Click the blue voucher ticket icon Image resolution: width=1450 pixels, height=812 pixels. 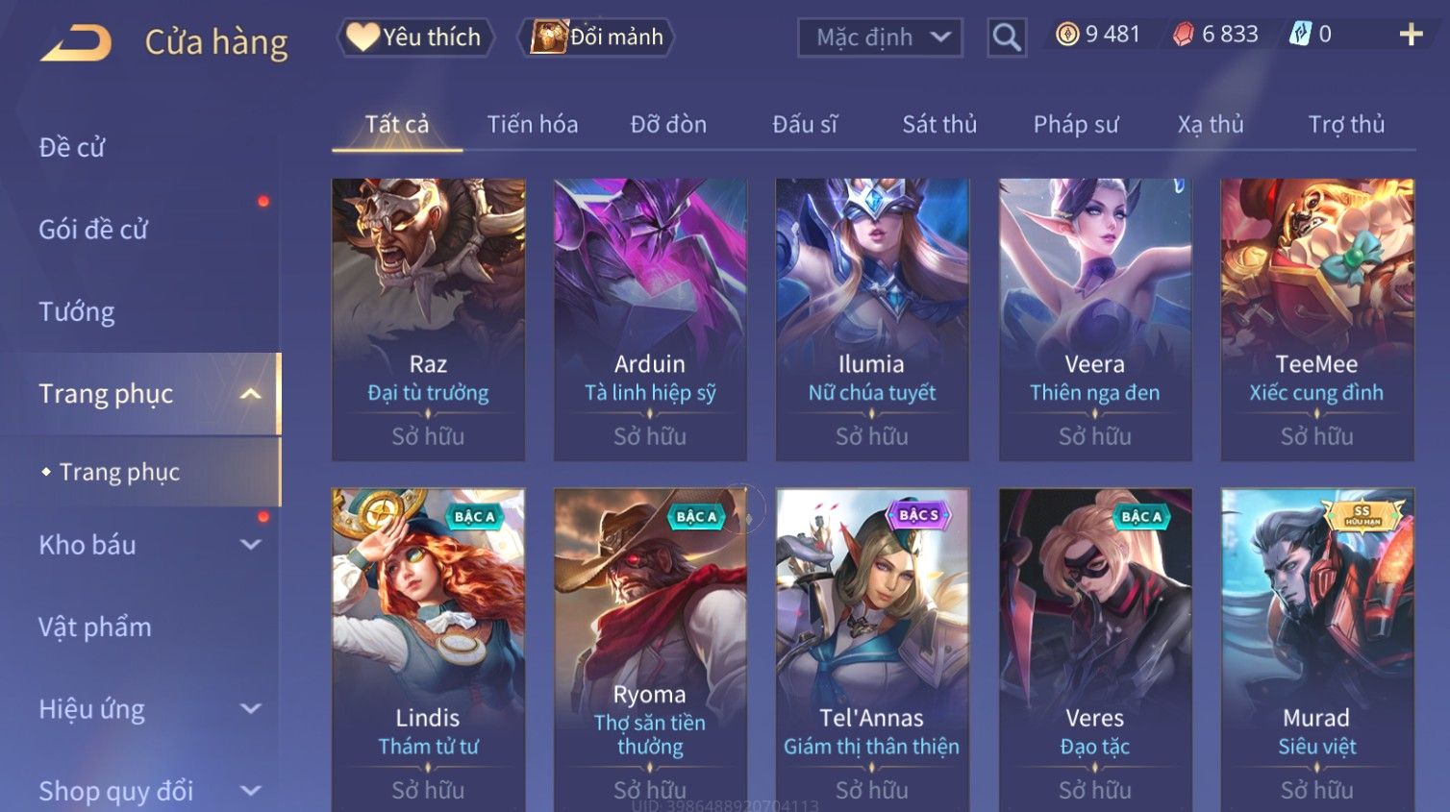1300,35
